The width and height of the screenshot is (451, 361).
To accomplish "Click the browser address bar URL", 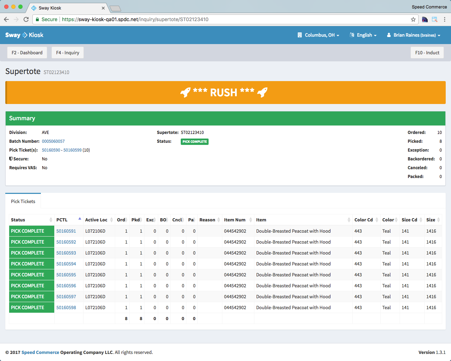I will [x=135, y=19].
